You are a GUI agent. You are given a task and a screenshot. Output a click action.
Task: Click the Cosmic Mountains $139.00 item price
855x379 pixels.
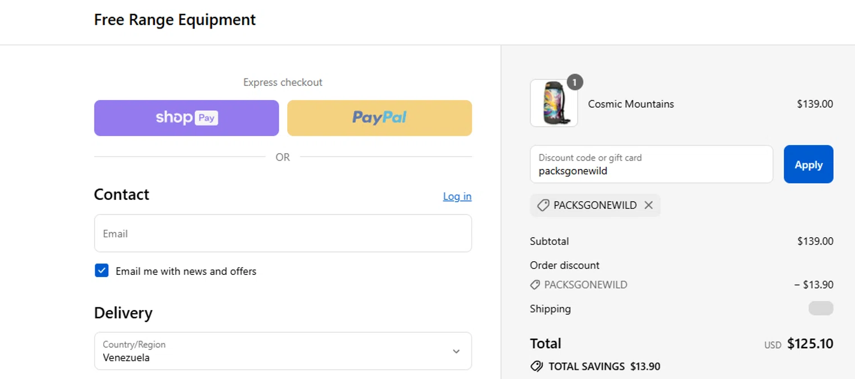[x=815, y=104]
